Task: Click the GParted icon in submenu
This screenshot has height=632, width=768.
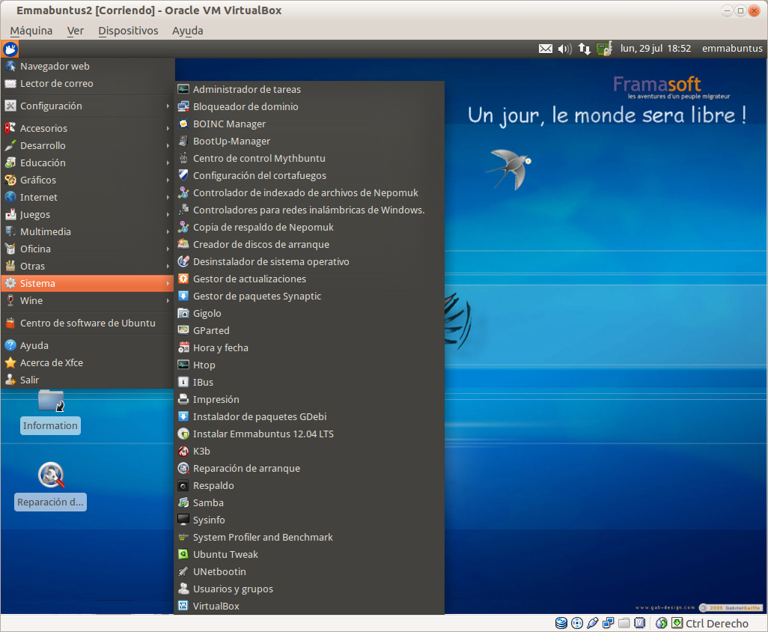Action: (x=183, y=330)
